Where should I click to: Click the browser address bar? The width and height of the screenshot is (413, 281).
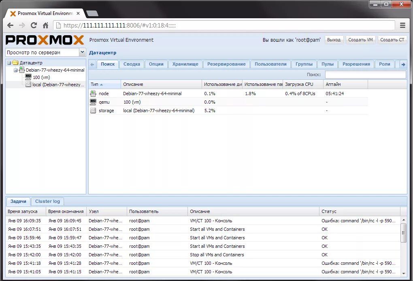224,25
